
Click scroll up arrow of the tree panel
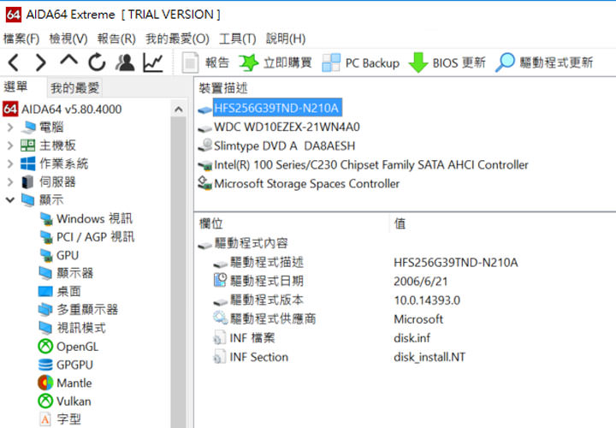178,110
